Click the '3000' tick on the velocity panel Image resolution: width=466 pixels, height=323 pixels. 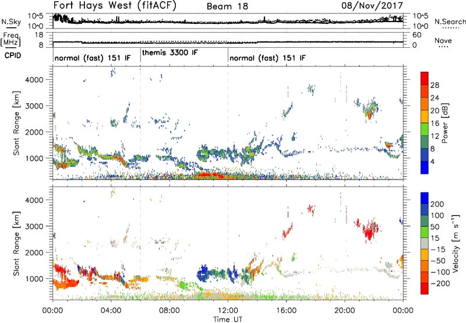pos(34,226)
